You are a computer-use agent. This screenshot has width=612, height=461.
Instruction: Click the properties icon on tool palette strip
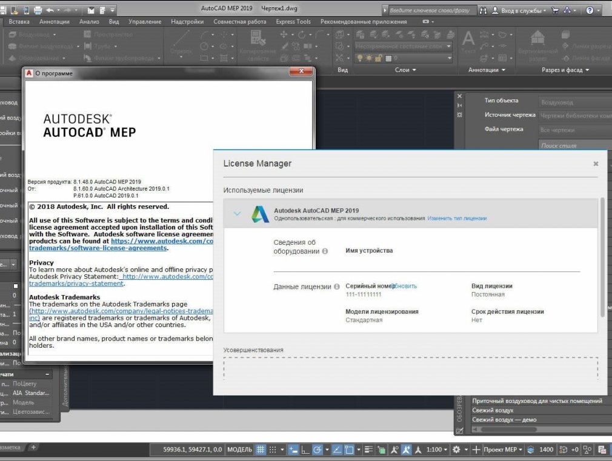pos(459,114)
